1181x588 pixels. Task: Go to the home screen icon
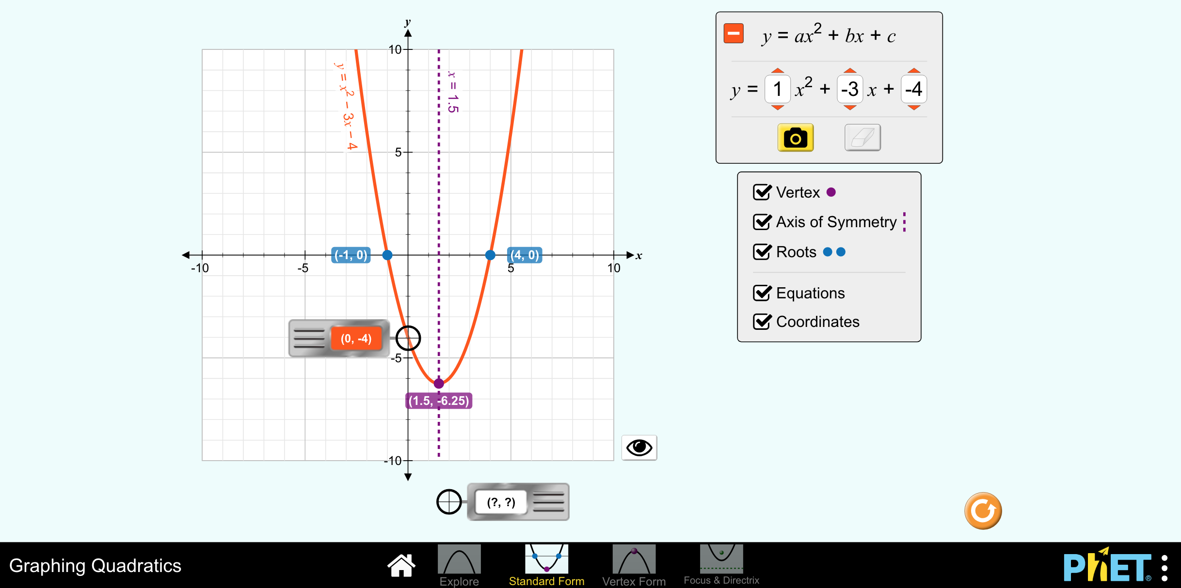click(401, 565)
